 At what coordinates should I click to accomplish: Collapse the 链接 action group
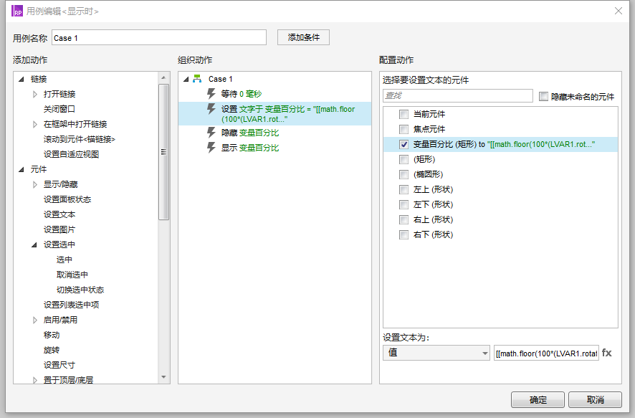(22, 79)
